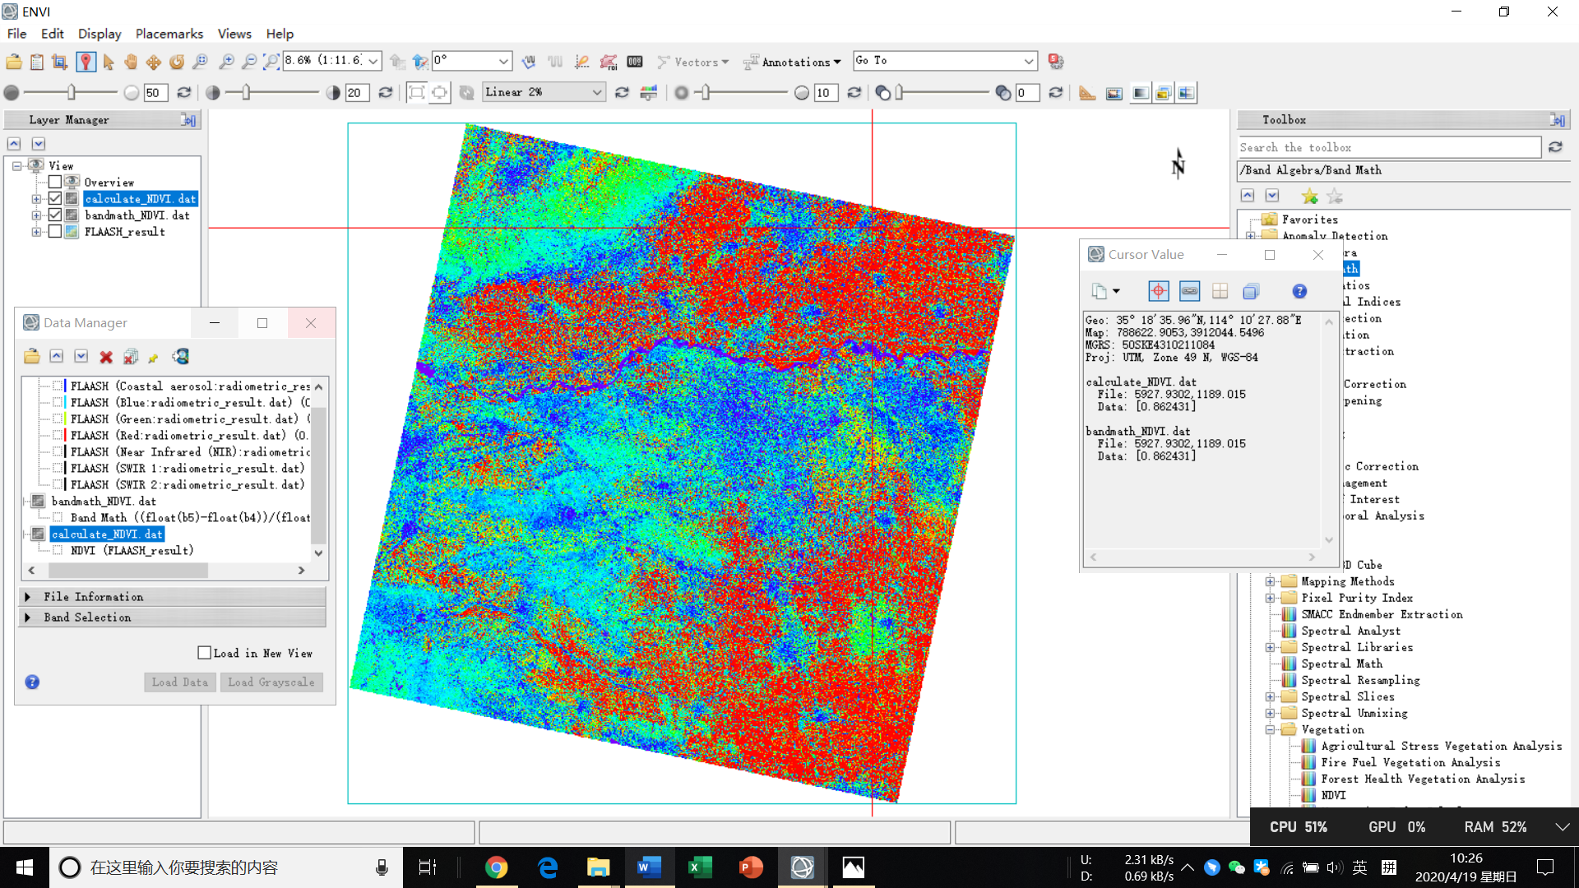Open the Placemarks menu
Image resolution: width=1579 pixels, height=888 pixels.
[x=169, y=34]
